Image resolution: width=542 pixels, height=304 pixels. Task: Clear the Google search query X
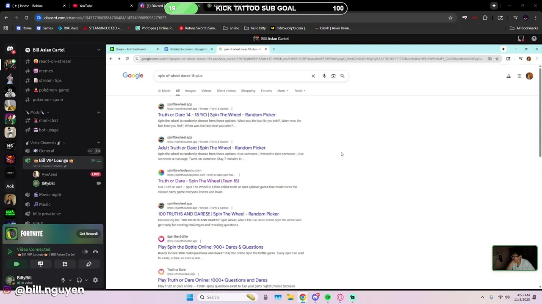coord(313,76)
